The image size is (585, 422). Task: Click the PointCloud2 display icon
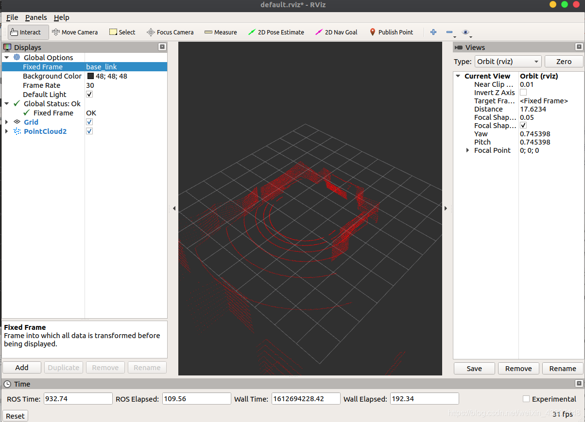coord(17,131)
